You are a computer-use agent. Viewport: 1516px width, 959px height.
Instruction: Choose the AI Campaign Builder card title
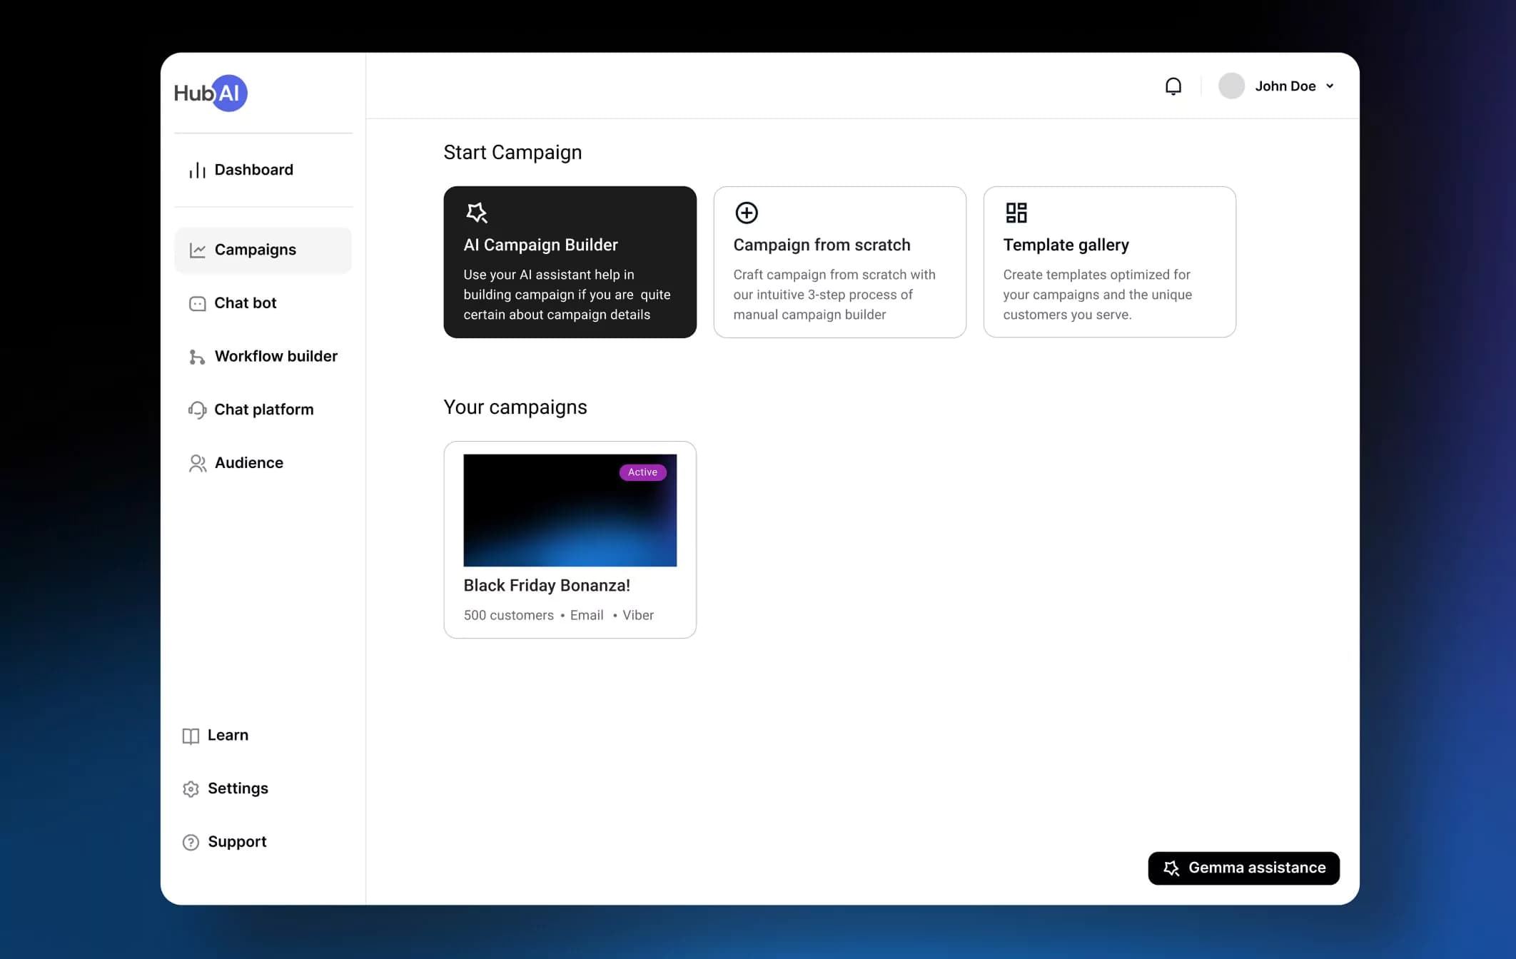coord(540,245)
